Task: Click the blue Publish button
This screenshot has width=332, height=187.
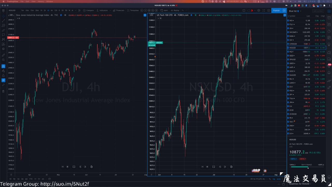Action: (276, 10)
